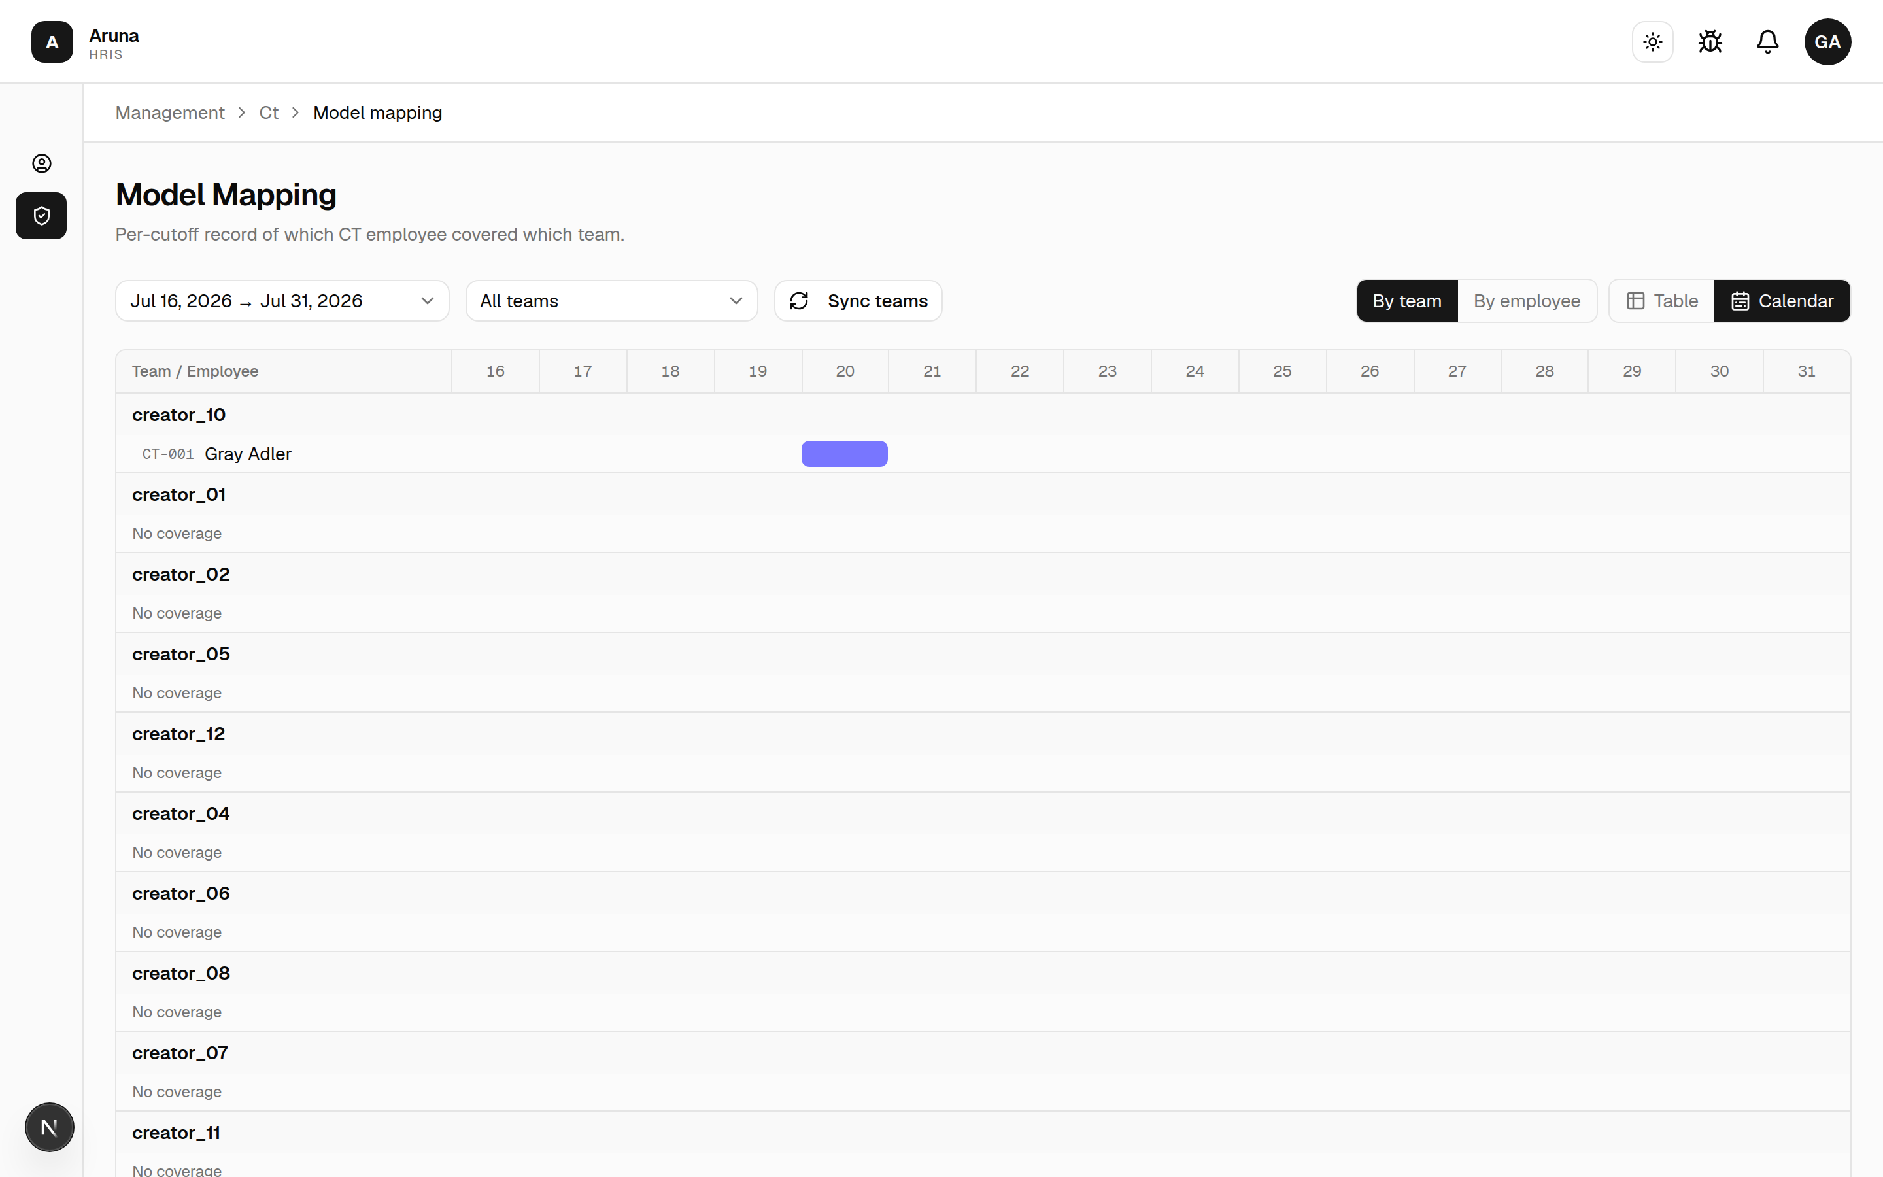Select the creator_08 team row
1883x1177 pixels.
coord(983,973)
